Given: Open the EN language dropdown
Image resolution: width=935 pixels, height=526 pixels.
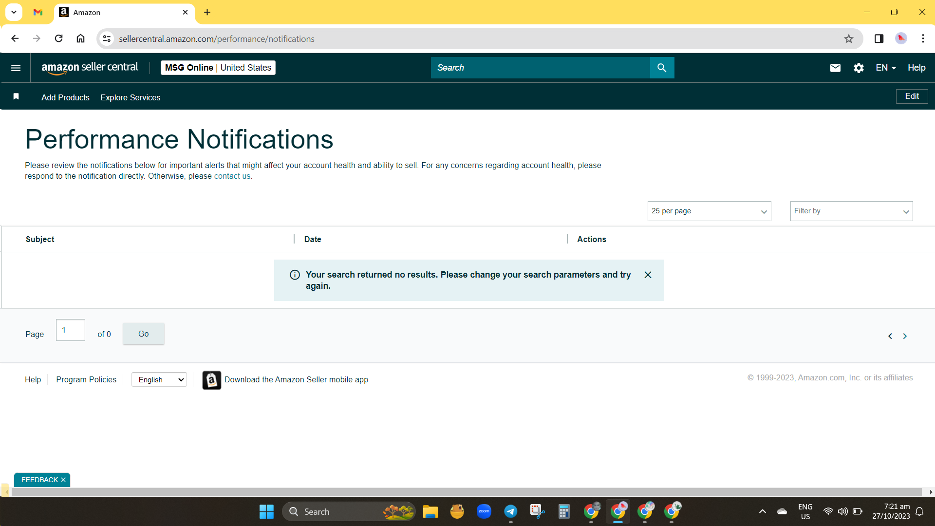Looking at the screenshot, I should [886, 68].
